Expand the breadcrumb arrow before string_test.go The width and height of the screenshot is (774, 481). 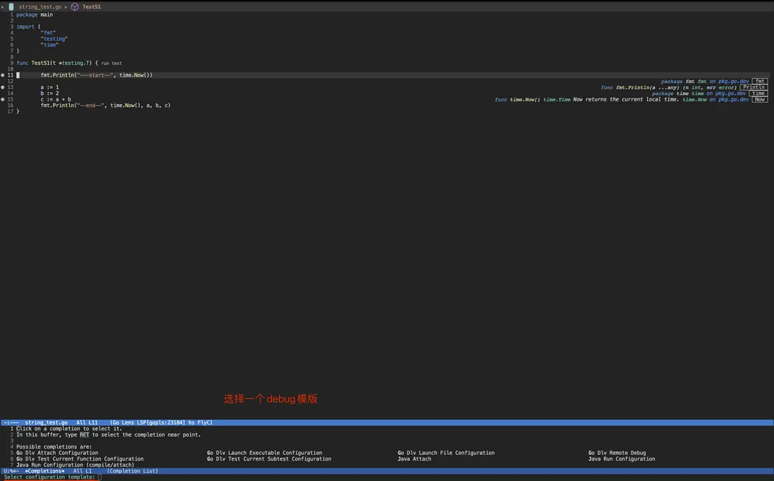pyautogui.click(x=3, y=7)
